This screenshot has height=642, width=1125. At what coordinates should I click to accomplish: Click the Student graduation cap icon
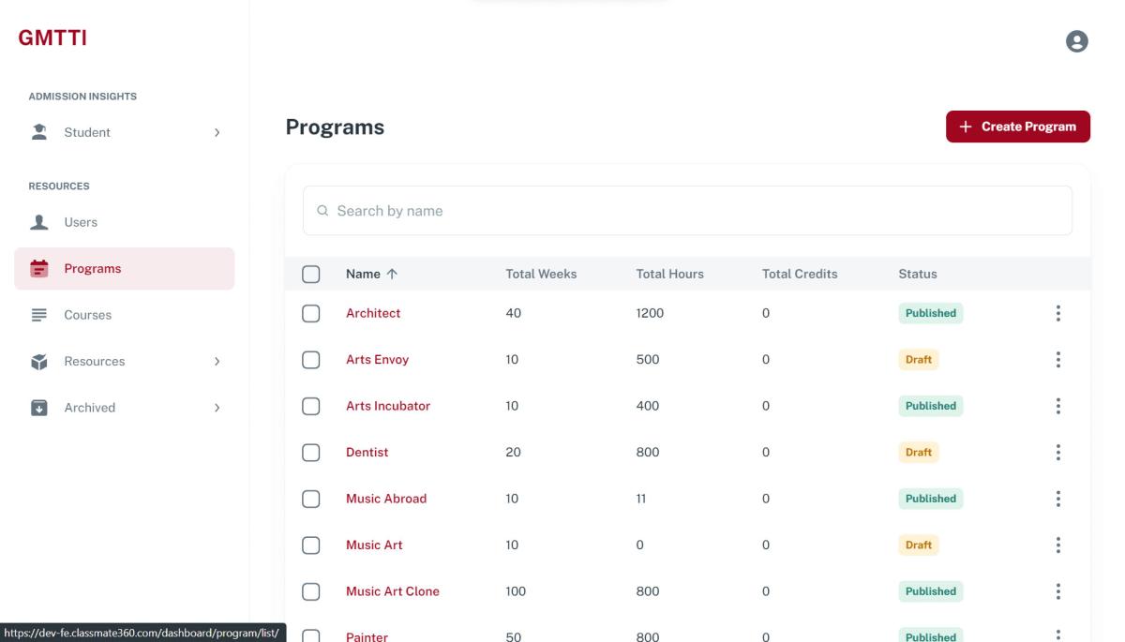(39, 132)
